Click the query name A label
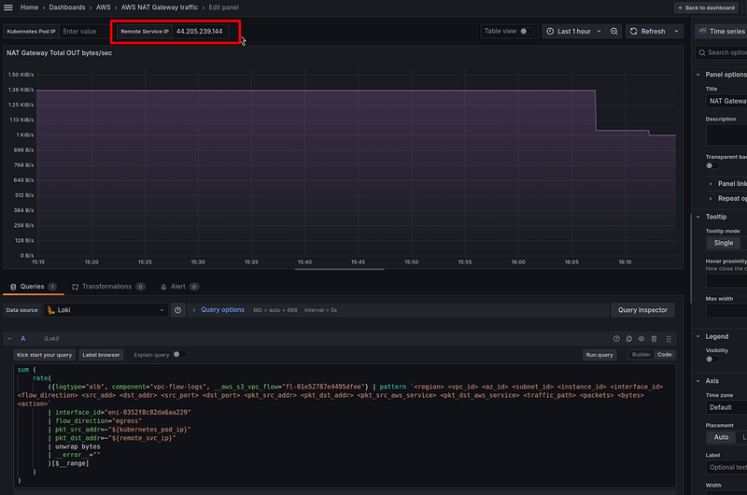 pyautogui.click(x=22, y=339)
